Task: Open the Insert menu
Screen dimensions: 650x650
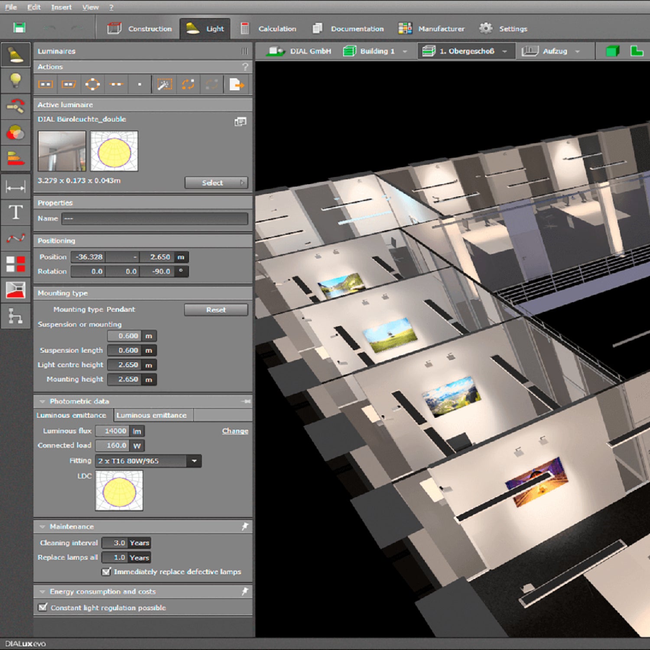Action: [x=61, y=7]
